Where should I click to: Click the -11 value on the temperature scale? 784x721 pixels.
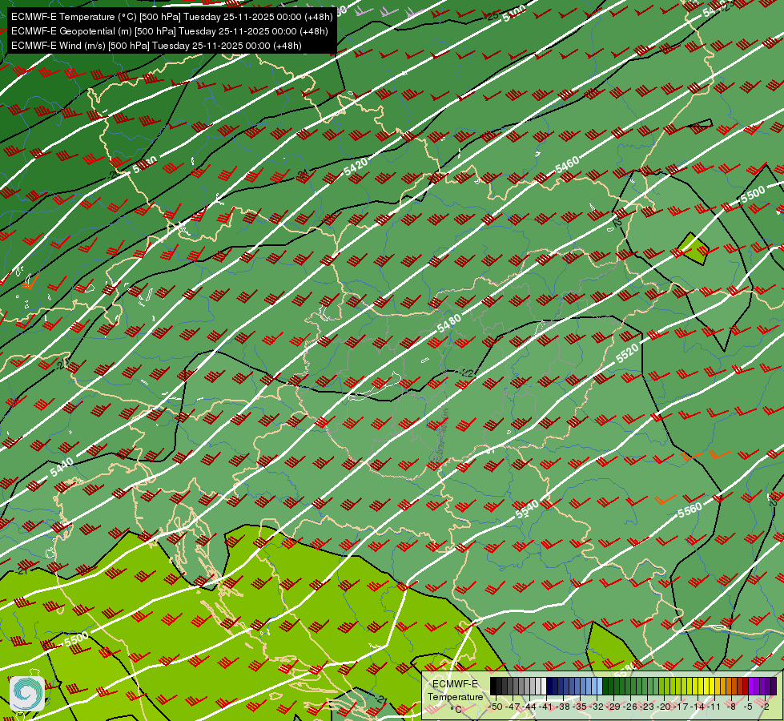click(714, 707)
